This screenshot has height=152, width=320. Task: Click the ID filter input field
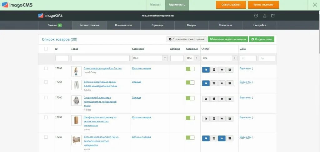[62, 58]
